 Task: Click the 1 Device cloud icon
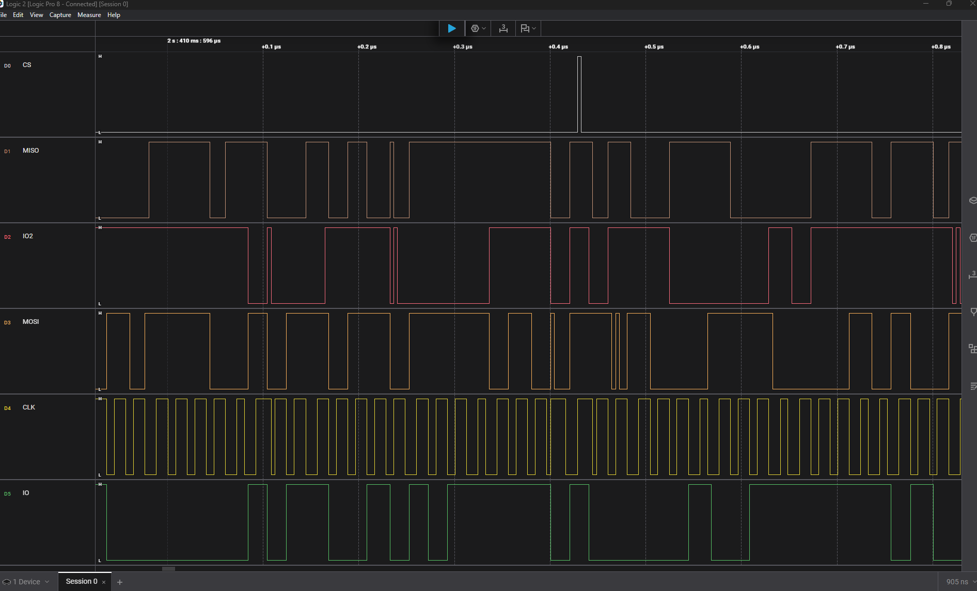click(x=7, y=582)
